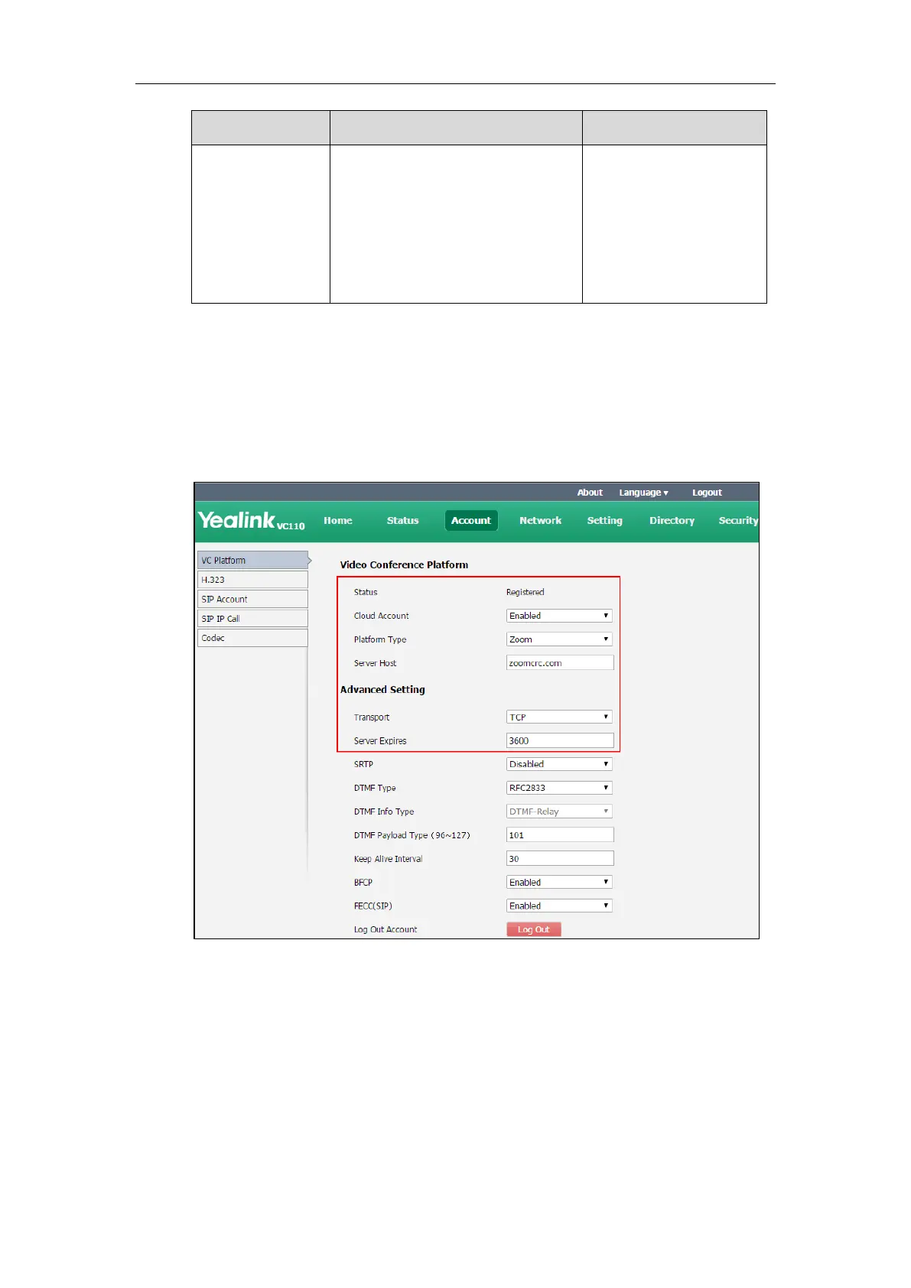The height and width of the screenshot is (1288, 911).
Task: Expand the DTMF Info Type dropdown
Action: [x=559, y=812]
